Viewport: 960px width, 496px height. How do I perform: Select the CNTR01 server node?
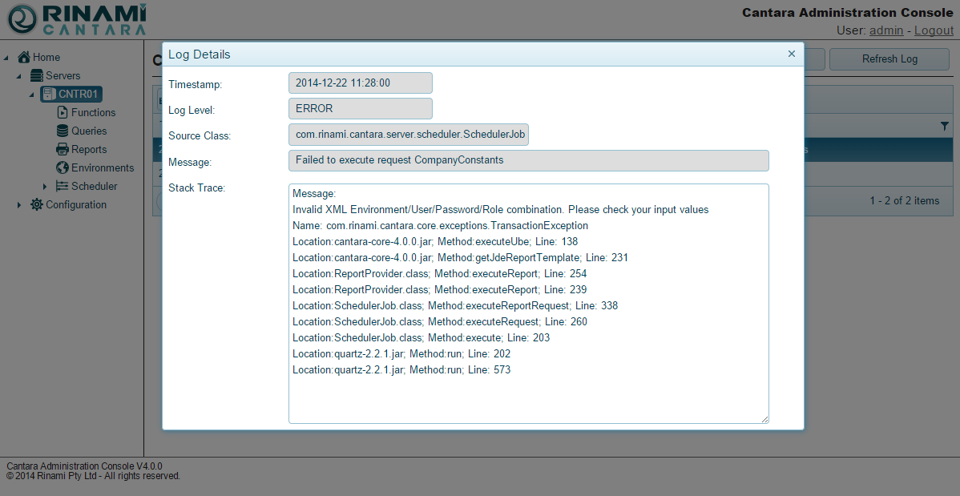click(79, 95)
